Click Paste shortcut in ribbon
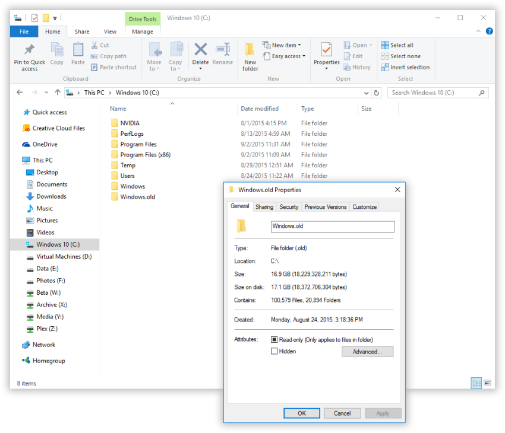Screen dimensions: 505x433 [113, 67]
